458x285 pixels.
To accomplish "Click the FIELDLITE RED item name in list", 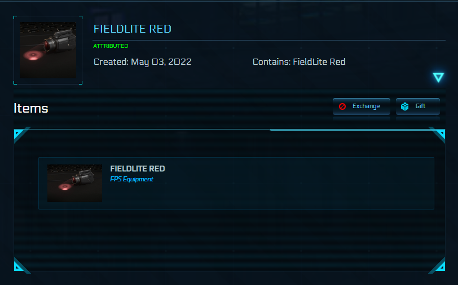I will [138, 169].
